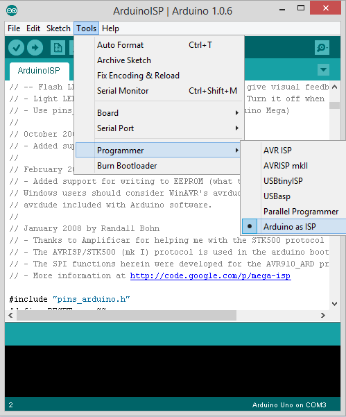Click the January 2008 by Randall Bohn comment
346x417 pixels.
pos(85,228)
